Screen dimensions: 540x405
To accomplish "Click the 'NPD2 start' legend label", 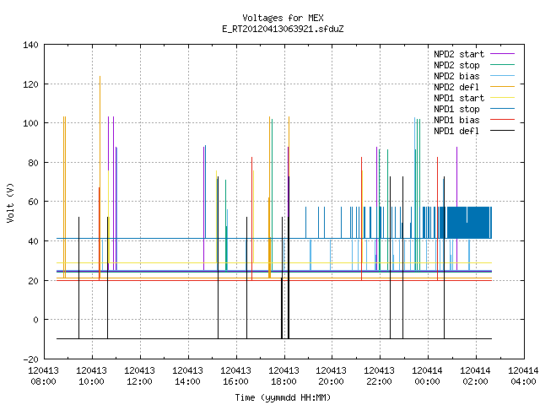I will click(459, 54).
